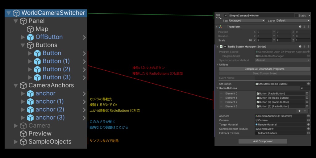The height and width of the screenshot is (158, 316).
Task: Click the Add Component button
Action: point(263,141)
